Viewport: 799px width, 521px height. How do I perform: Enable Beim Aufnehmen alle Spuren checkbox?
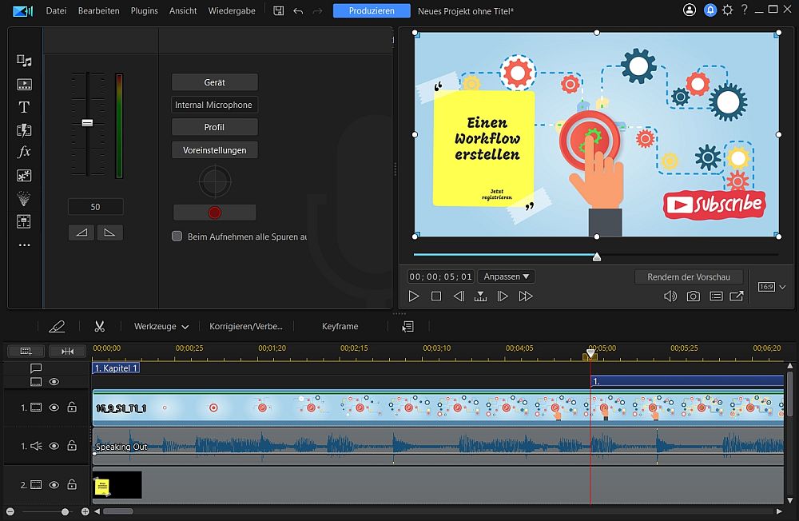click(x=177, y=236)
